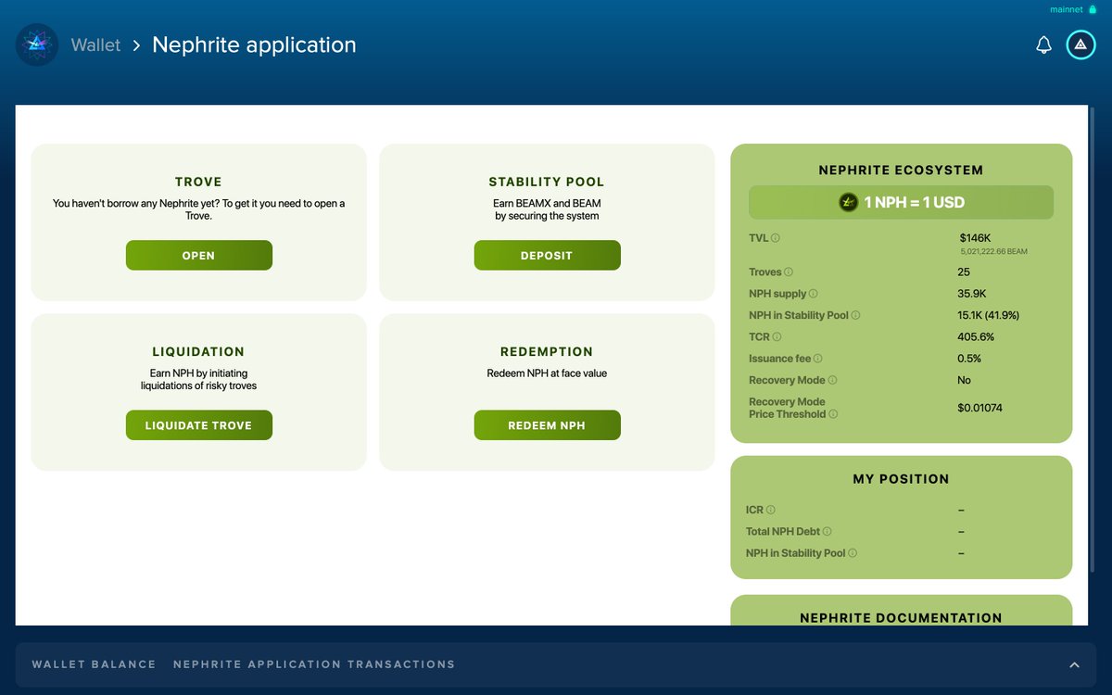Click the TCR value 405.6%
The image size is (1112, 695).
click(x=976, y=336)
